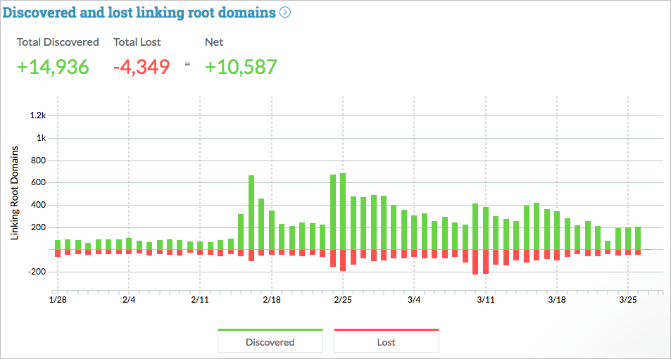This screenshot has width=671, height=359.
Task: Click the Net label
Action: (x=214, y=42)
